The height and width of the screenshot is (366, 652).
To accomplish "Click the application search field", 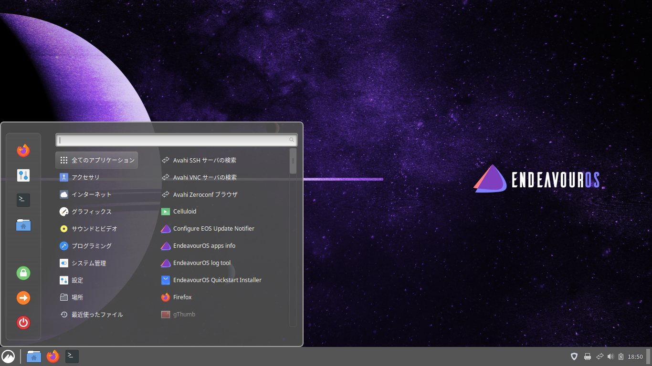I will click(177, 140).
